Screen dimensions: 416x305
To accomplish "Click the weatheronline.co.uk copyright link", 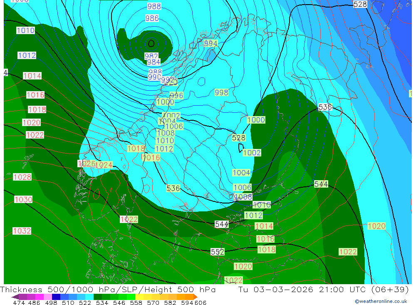I will tap(381, 301).
